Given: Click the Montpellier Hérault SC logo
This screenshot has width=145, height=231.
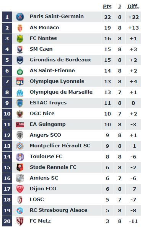Looking at the screenshot, I should tap(20, 146).
